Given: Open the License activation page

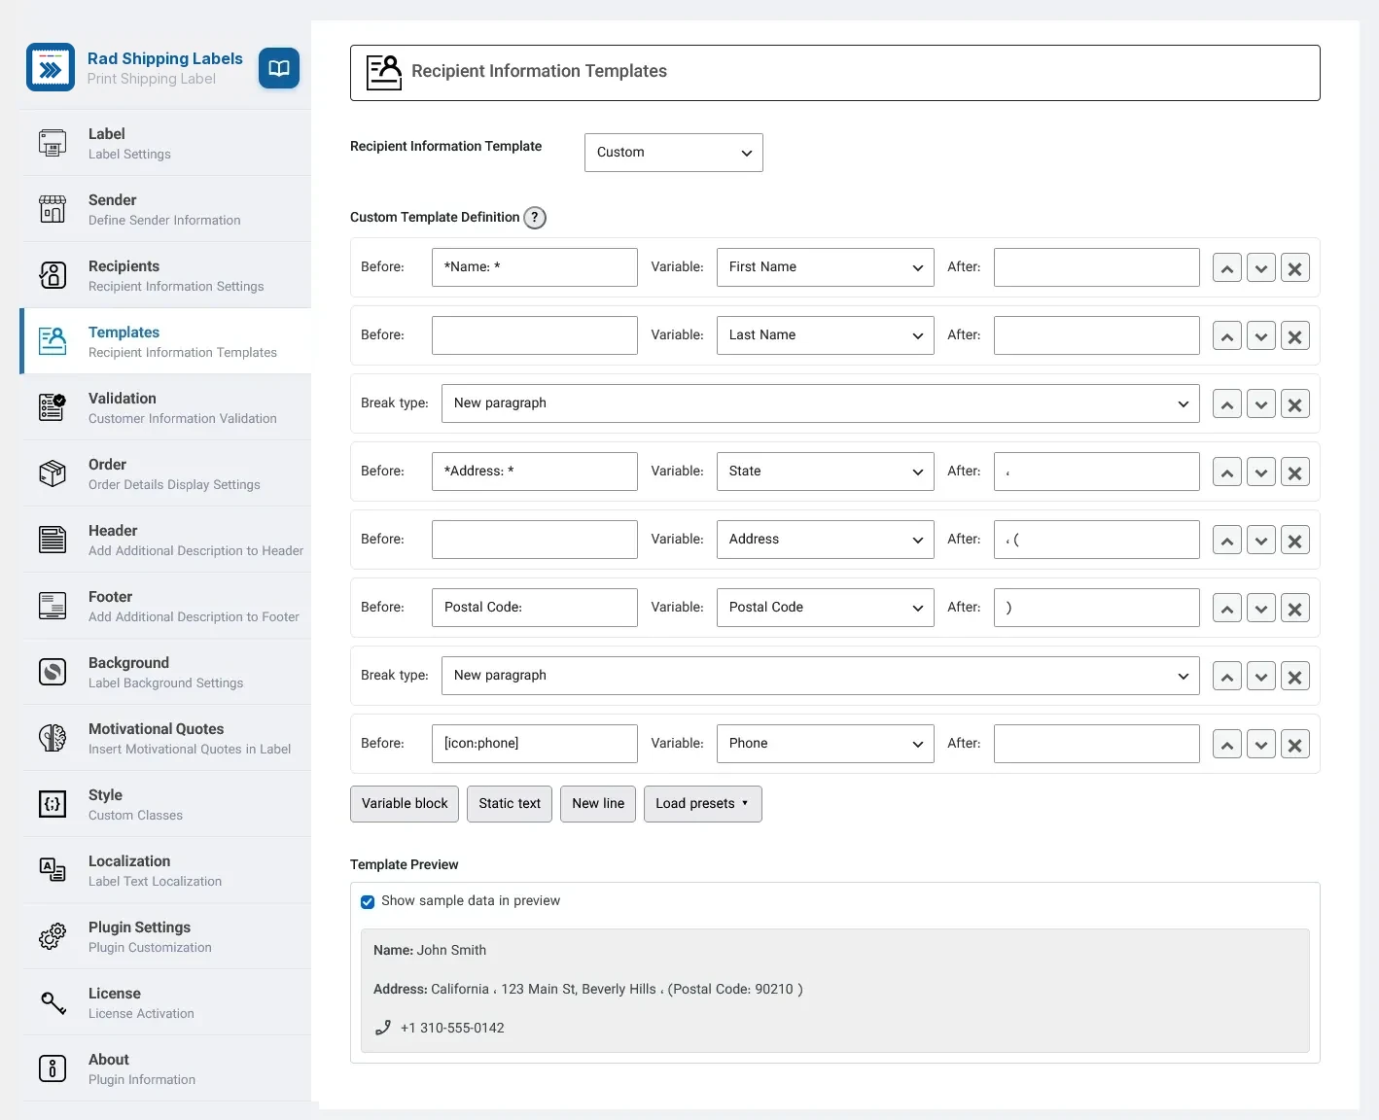Looking at the screenshot, I should 166,1002.
